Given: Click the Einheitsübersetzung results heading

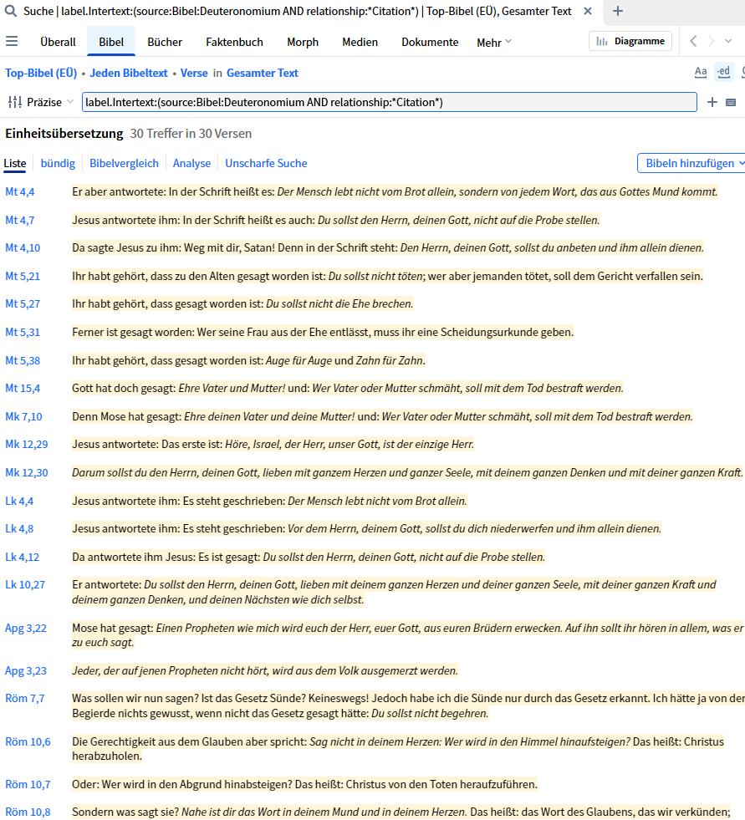Looking at the screenshot, I should 64,134.
